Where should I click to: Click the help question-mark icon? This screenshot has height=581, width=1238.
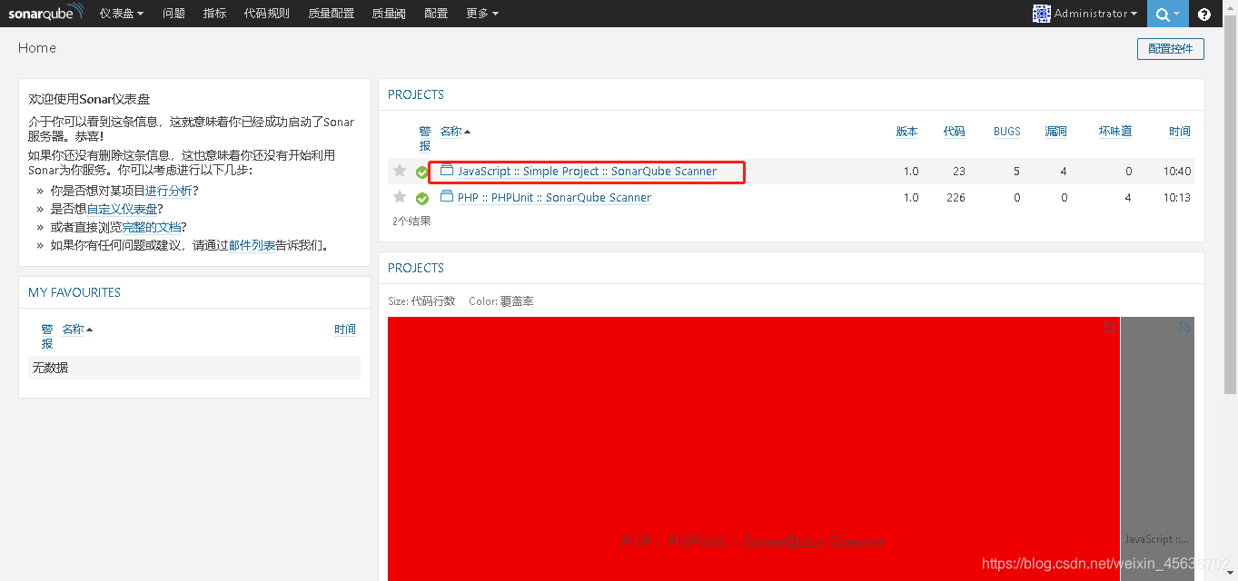pos(1204,14)
